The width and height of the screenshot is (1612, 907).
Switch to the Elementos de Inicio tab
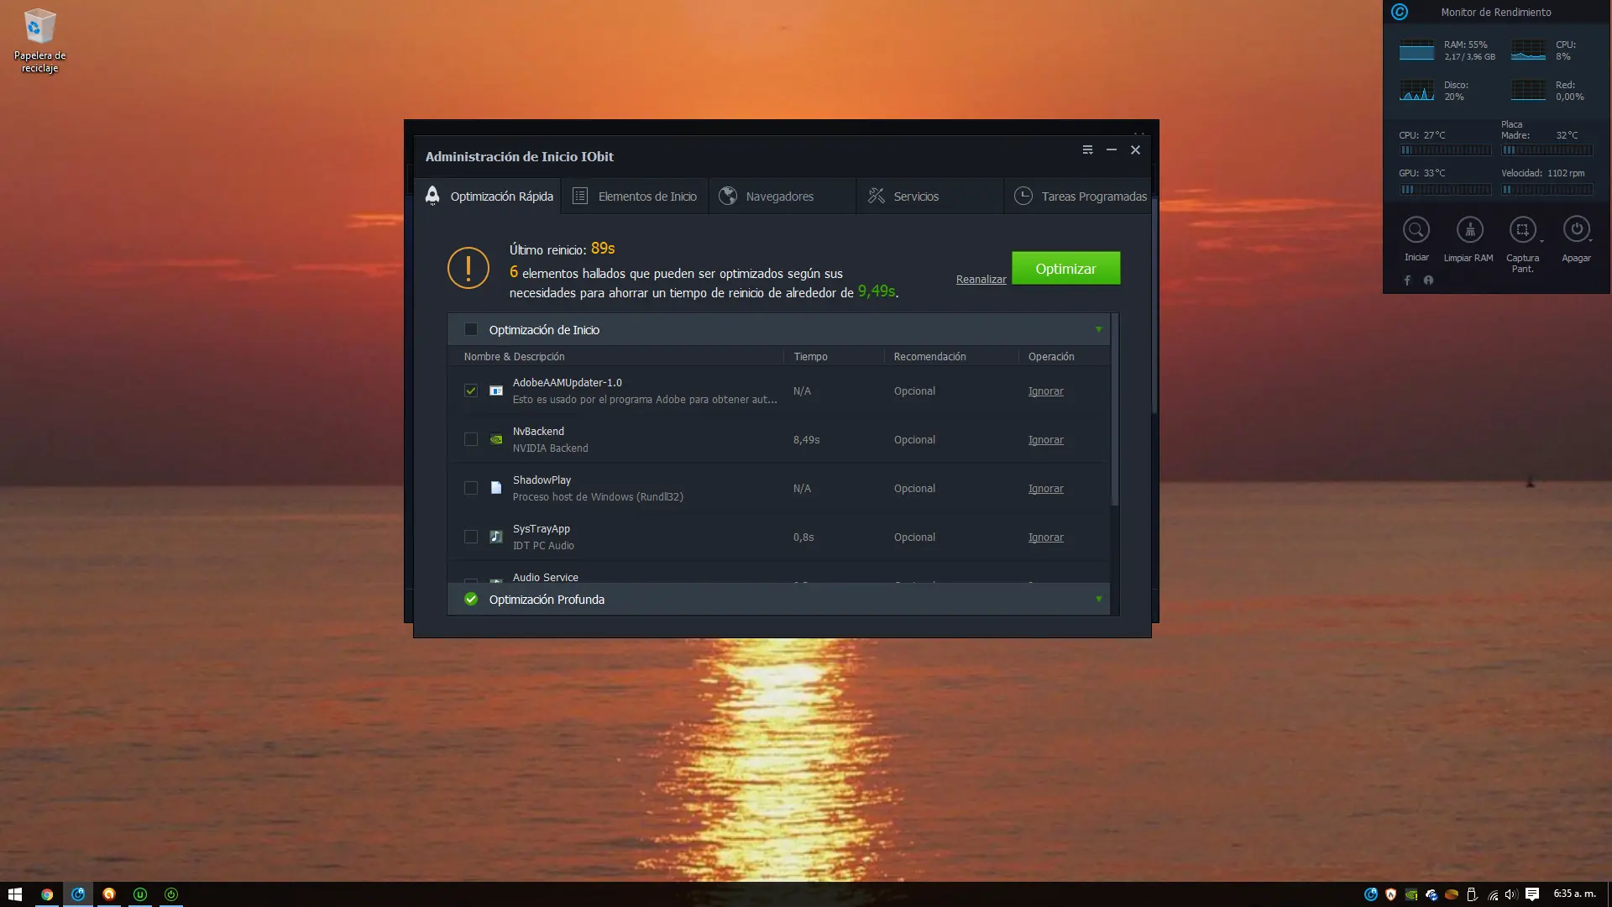click(x=635, y=197)
